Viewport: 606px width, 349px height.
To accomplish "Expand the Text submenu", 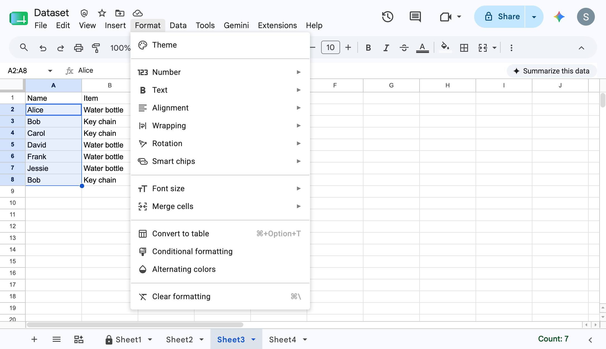I will pos(220,90).
